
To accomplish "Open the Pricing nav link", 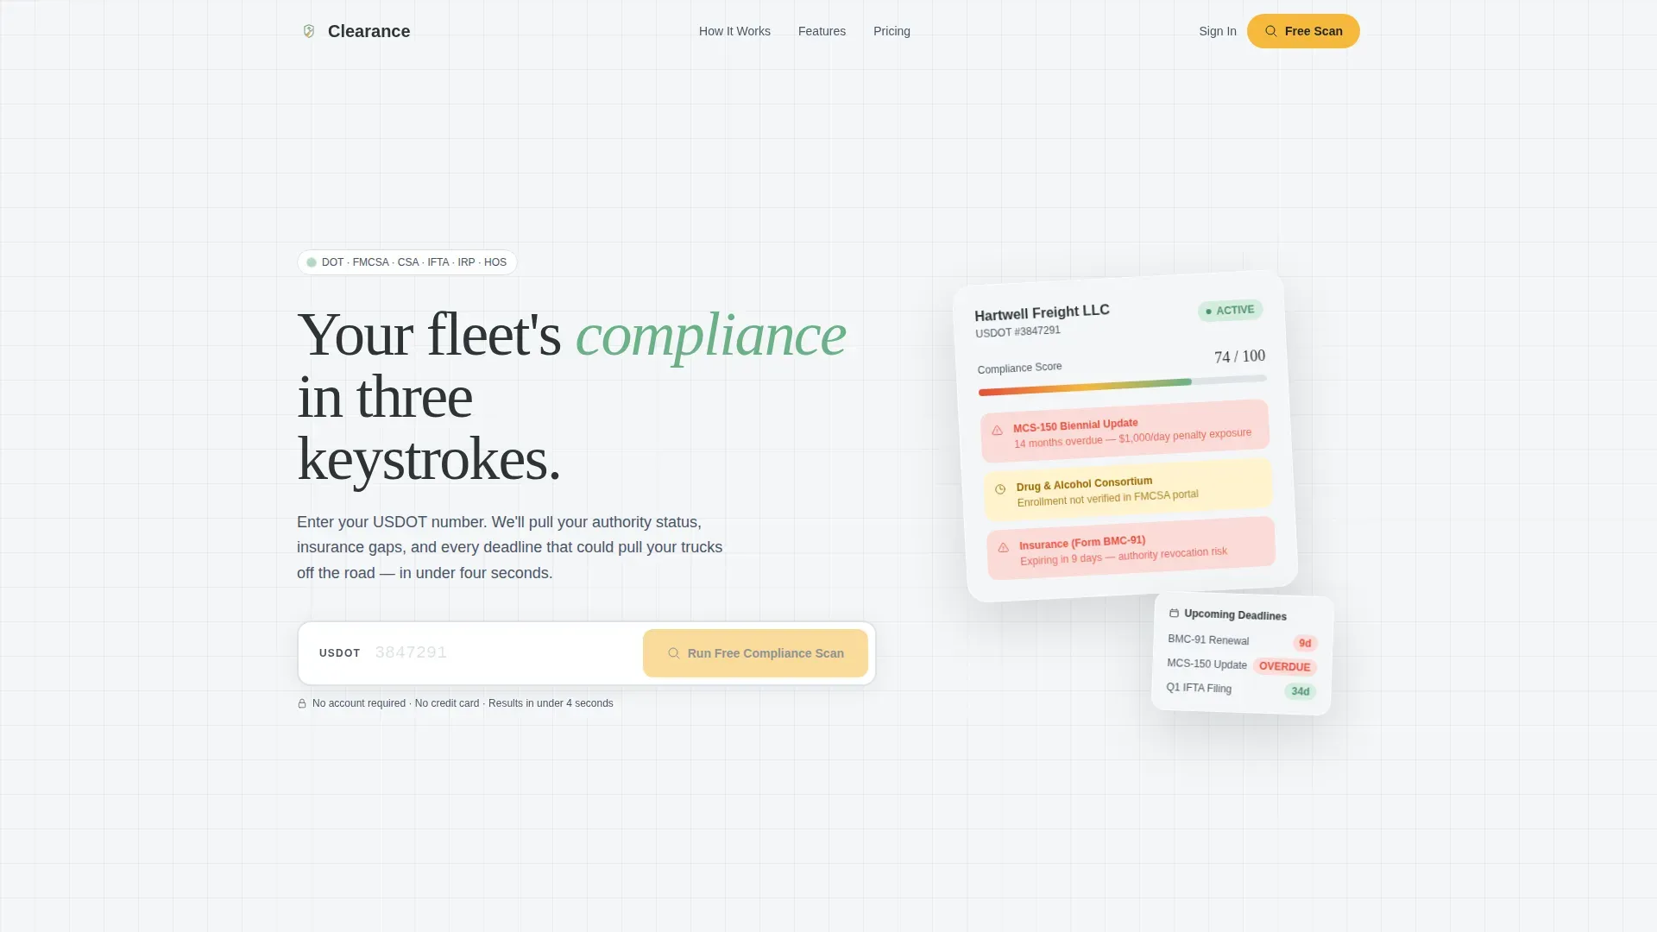I will [892, 31].
